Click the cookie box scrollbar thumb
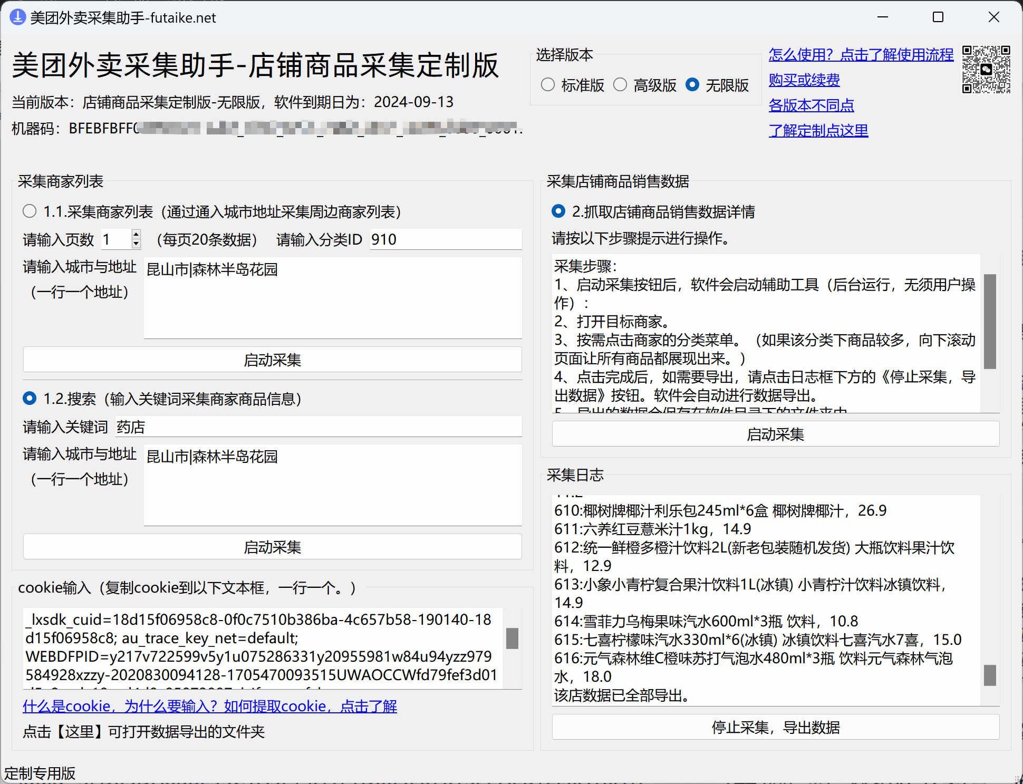Screen dimensions: 1023x784 pos(512,638)
